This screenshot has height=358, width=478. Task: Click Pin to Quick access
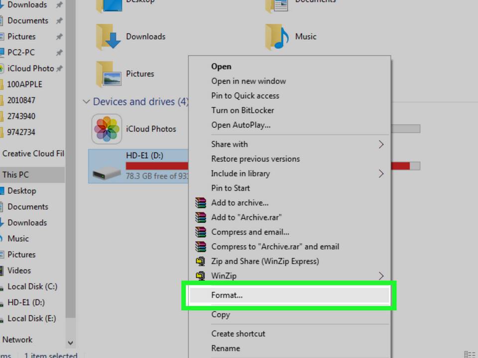[x=245, y=96]
